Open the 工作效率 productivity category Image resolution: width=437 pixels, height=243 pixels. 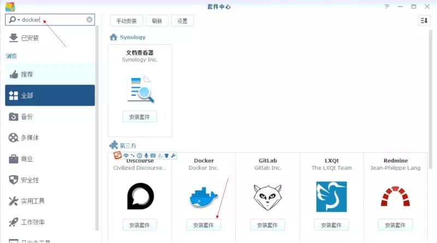50,222
